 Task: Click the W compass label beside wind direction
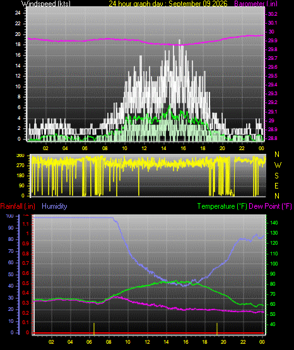(278, 165)
